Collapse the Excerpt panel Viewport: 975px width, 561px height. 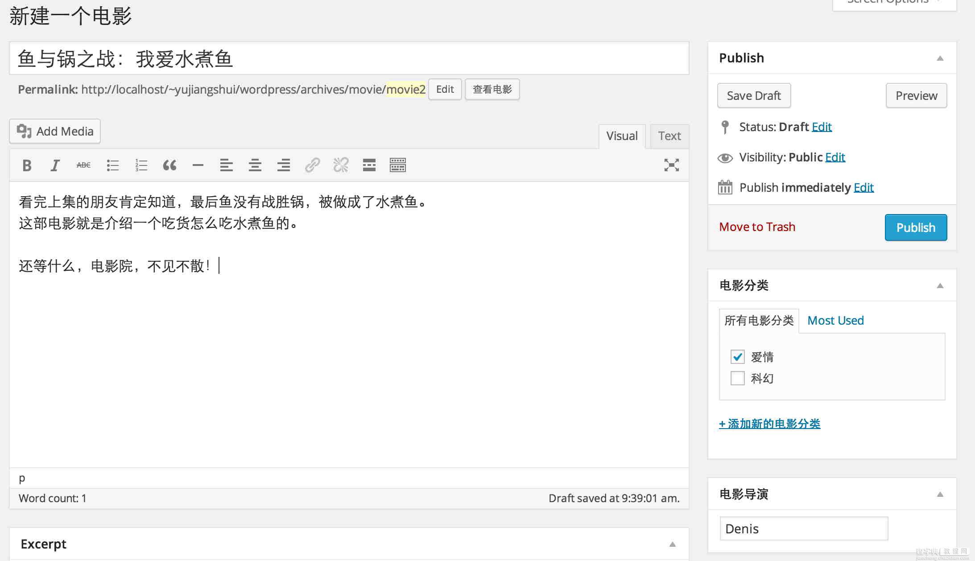click(675, 543)
